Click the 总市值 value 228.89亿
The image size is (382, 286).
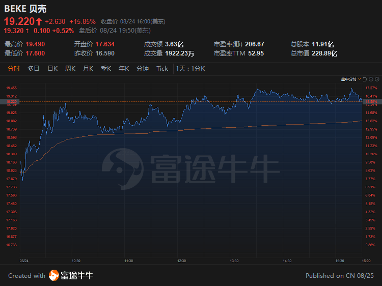324,53
